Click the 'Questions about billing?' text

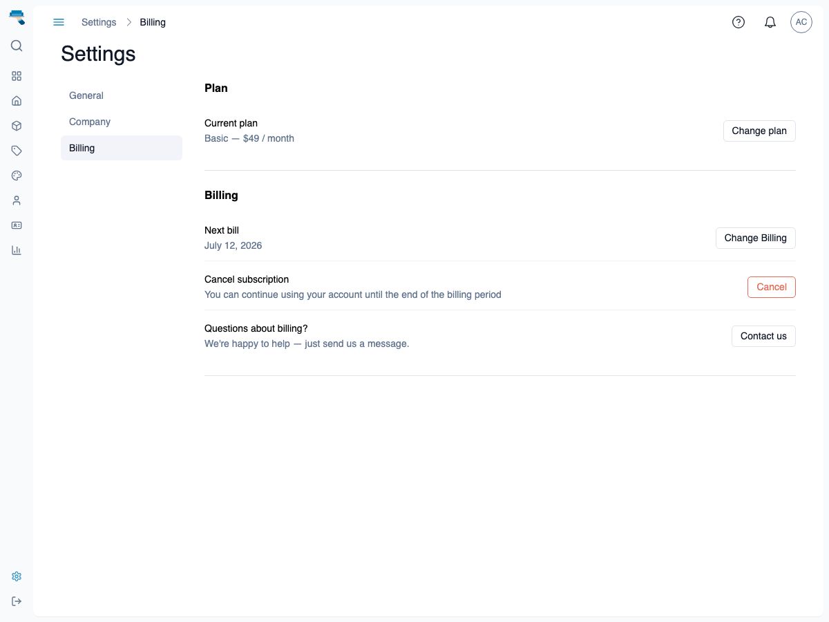pyautogui.click(x=256, y=328)
